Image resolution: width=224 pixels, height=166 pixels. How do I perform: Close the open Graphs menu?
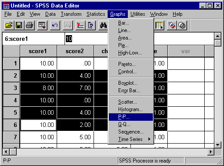[118, 14]
